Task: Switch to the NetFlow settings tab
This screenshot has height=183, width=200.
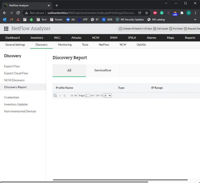Action: 104,45
